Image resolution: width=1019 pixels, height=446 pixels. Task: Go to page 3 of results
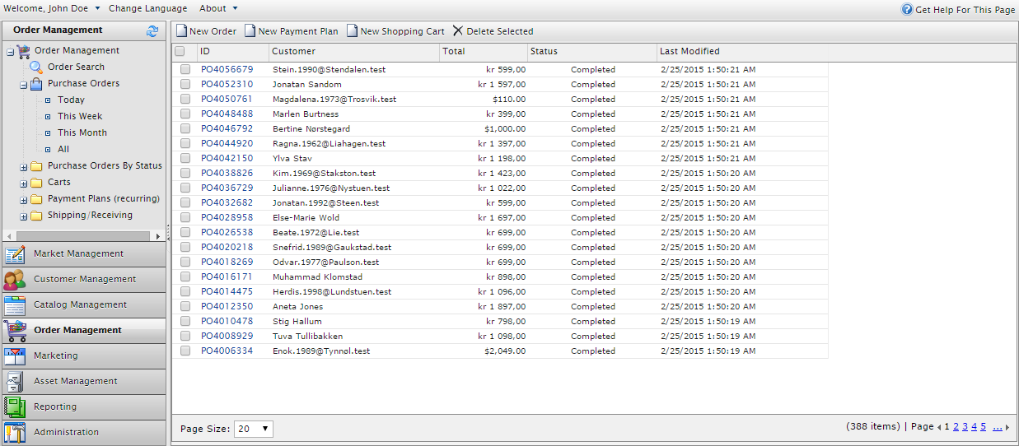click(x=965, y=426)
